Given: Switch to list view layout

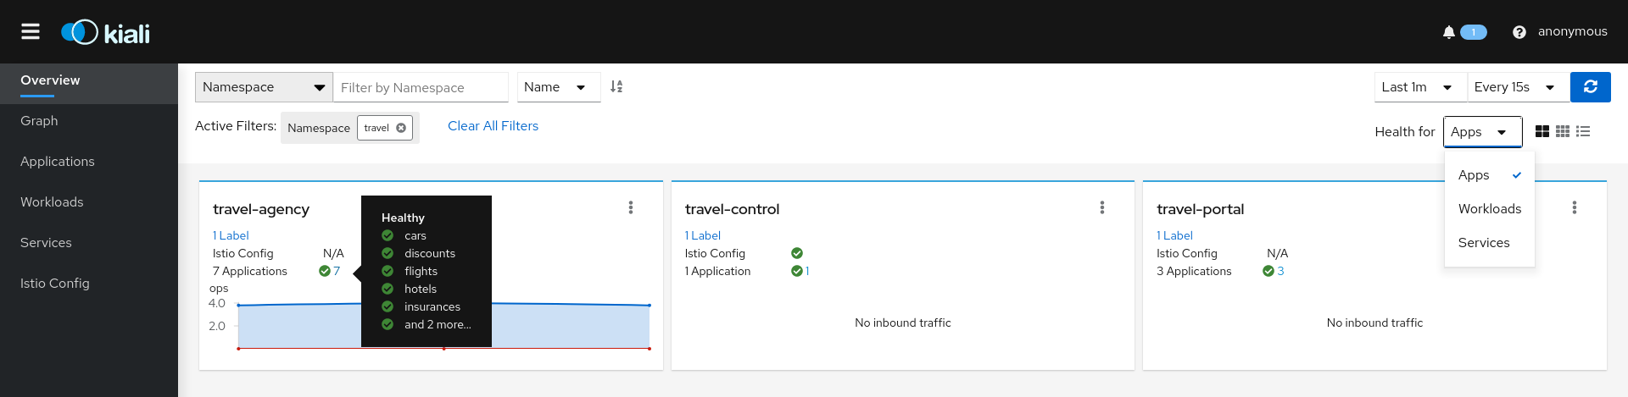Looking at the screenshot, I should (1583, 131).
